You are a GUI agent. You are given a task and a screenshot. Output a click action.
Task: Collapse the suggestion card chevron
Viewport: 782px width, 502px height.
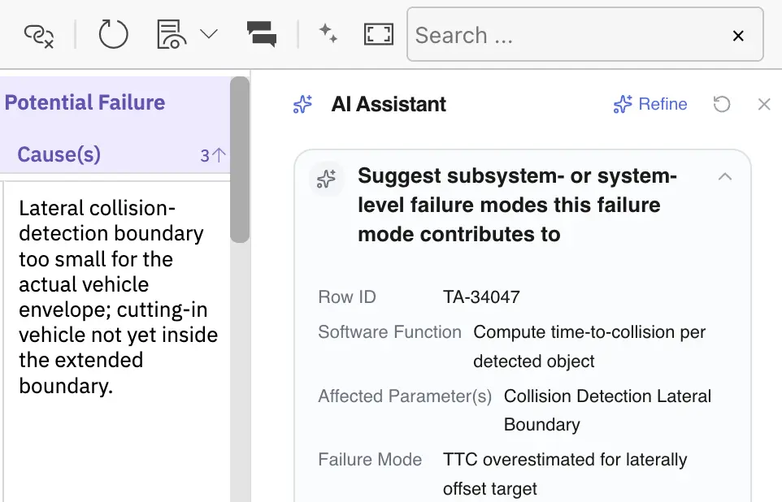click(x=724, y=176)
